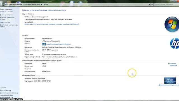The image size is (179, 101).
Task: Open Action Center in See also
Action: click(x=6, y=90)
